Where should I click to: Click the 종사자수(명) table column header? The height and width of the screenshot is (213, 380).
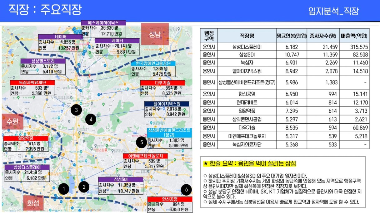(323, 36)
